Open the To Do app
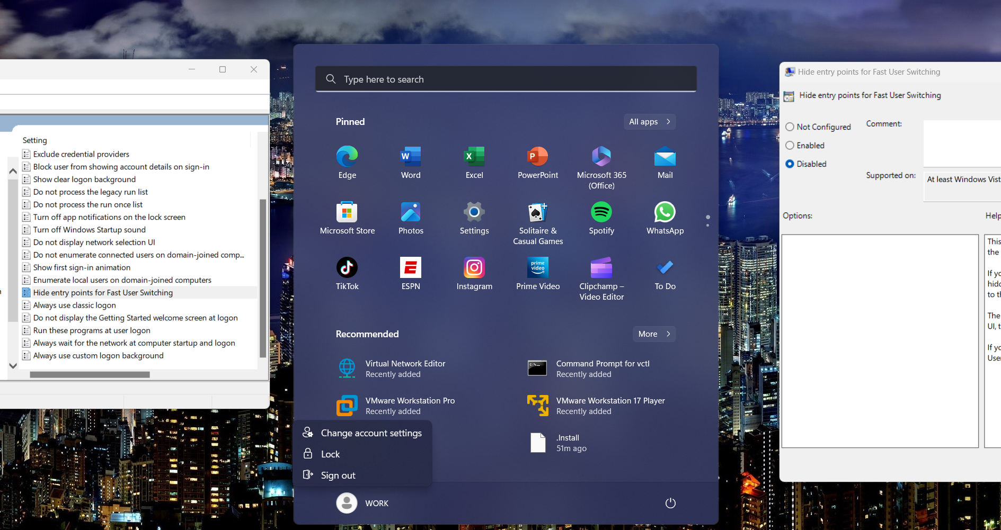Viewport: 1001px width, 530px height. coord(665,274)
